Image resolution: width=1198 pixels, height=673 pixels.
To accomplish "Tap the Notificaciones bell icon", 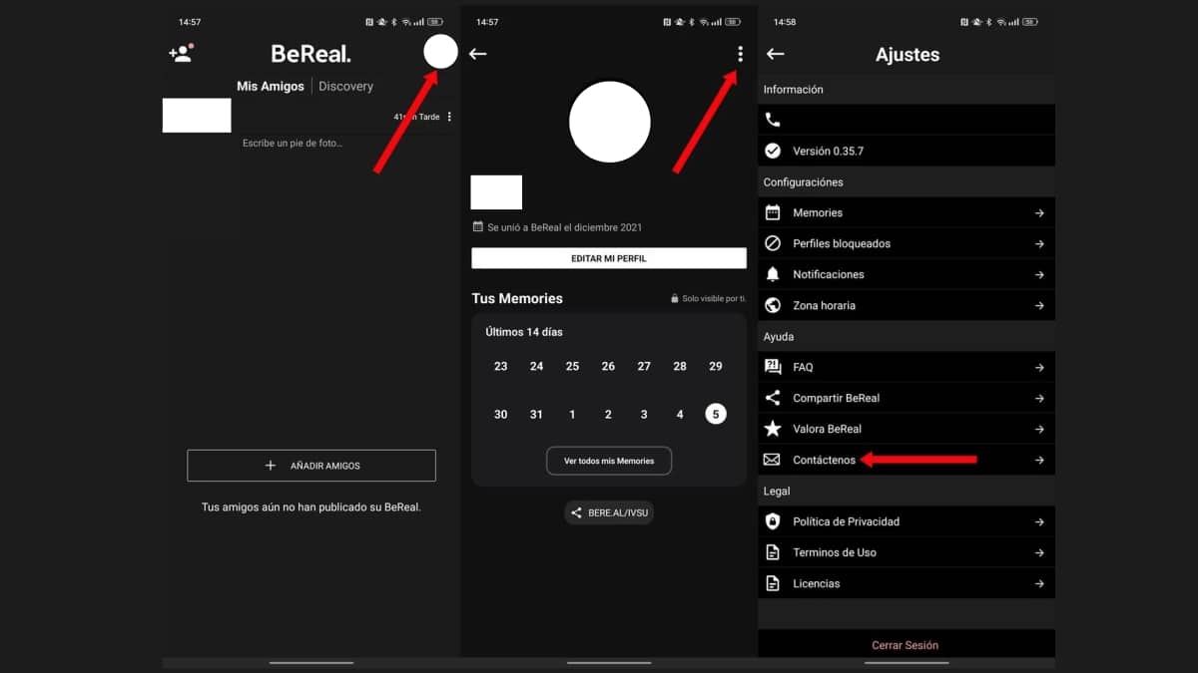I will tap(773, 274).
